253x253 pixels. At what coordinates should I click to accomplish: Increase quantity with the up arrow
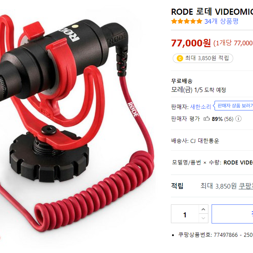pyautogui.click(x=203, y=209)
